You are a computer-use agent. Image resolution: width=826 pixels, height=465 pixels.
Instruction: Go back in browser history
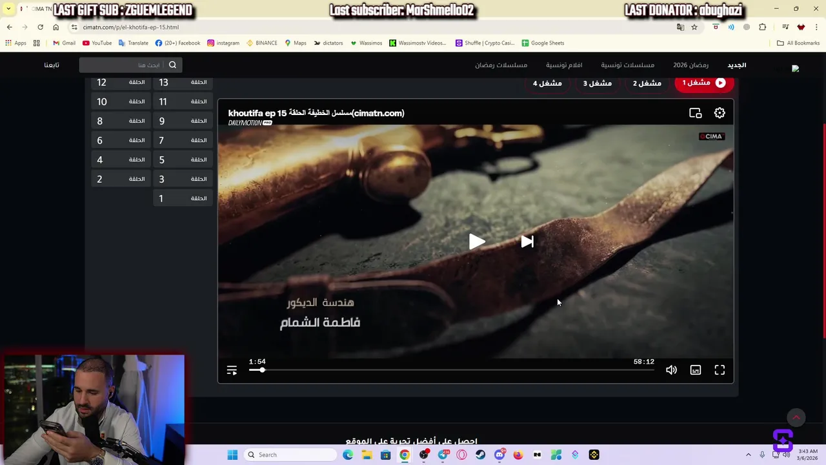point(9,27)
